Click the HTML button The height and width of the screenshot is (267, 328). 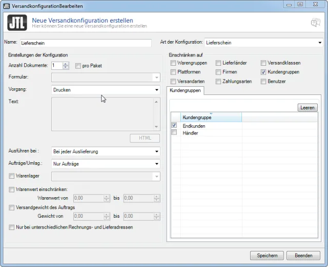pyautogui.click(x=145, y=138)
